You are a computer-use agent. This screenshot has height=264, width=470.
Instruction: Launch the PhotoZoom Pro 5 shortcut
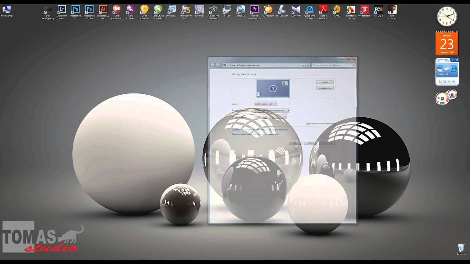(x=186, y=12)
